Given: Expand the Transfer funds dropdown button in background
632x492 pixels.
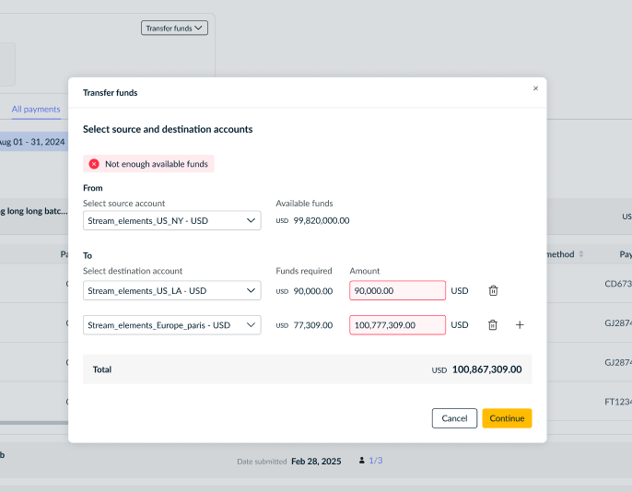Looking at the screenshot, I should (x=174, y=29).
